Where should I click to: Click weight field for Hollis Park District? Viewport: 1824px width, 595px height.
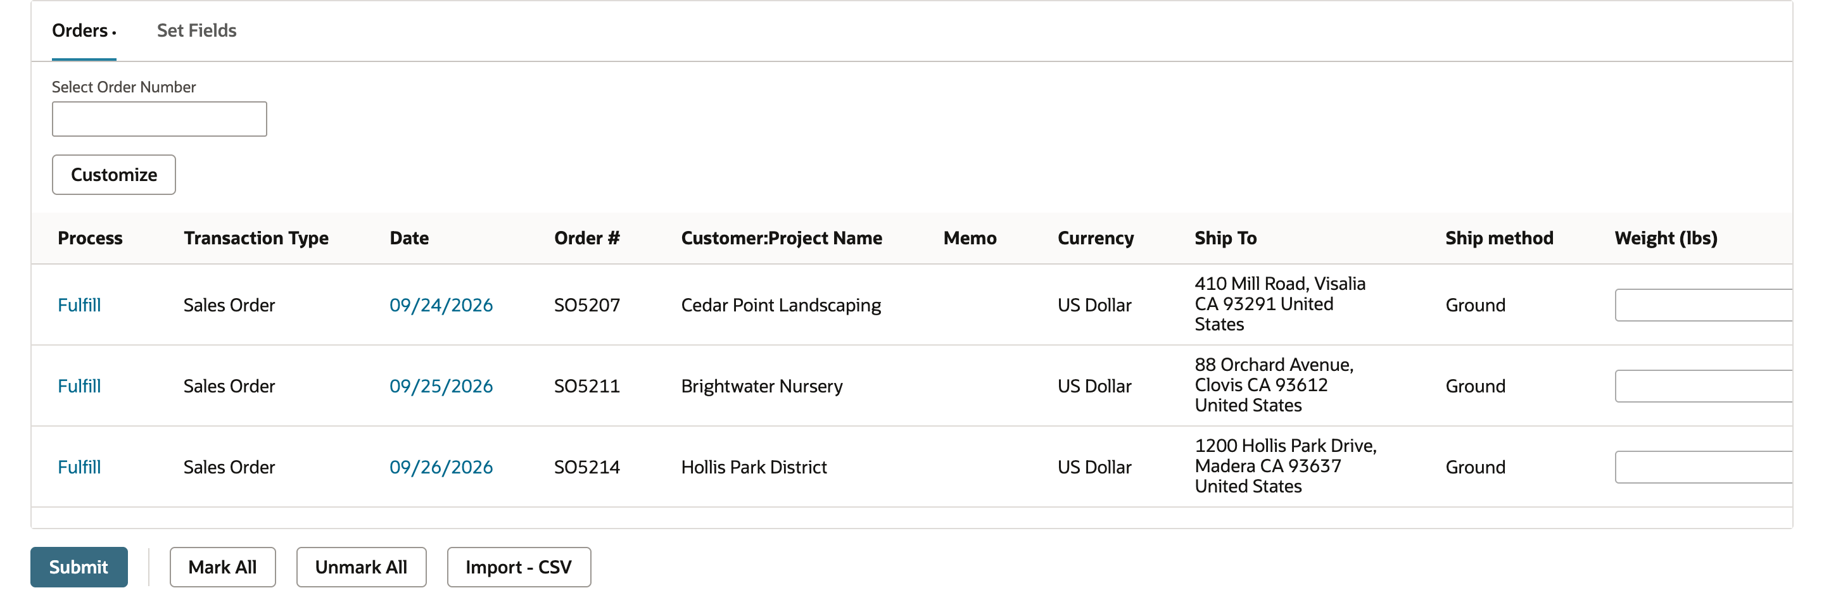(x=1704, y=467)
